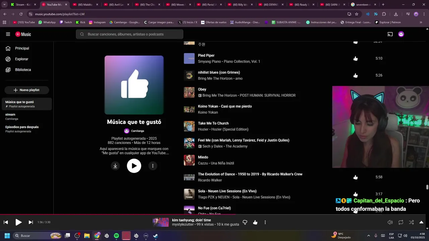Dislike the current song kim taehyung
This screenshot has width=429, height=241.
(x=245, y=222)
